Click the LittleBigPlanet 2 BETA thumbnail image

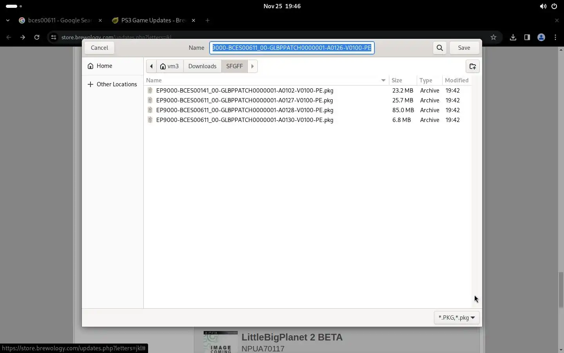point(221,342)
